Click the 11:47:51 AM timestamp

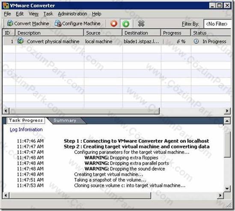pos(30,180)
